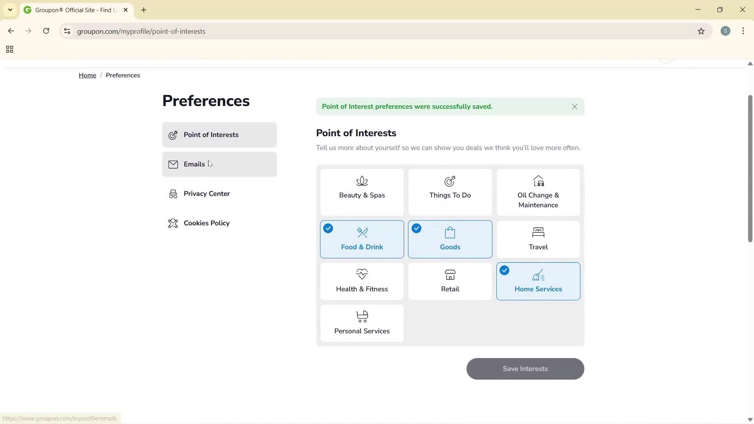Image resolution: width=754 pixels, height=424 pixels.
Task: Open site settings via tune icon
Action: click(67, 31)
